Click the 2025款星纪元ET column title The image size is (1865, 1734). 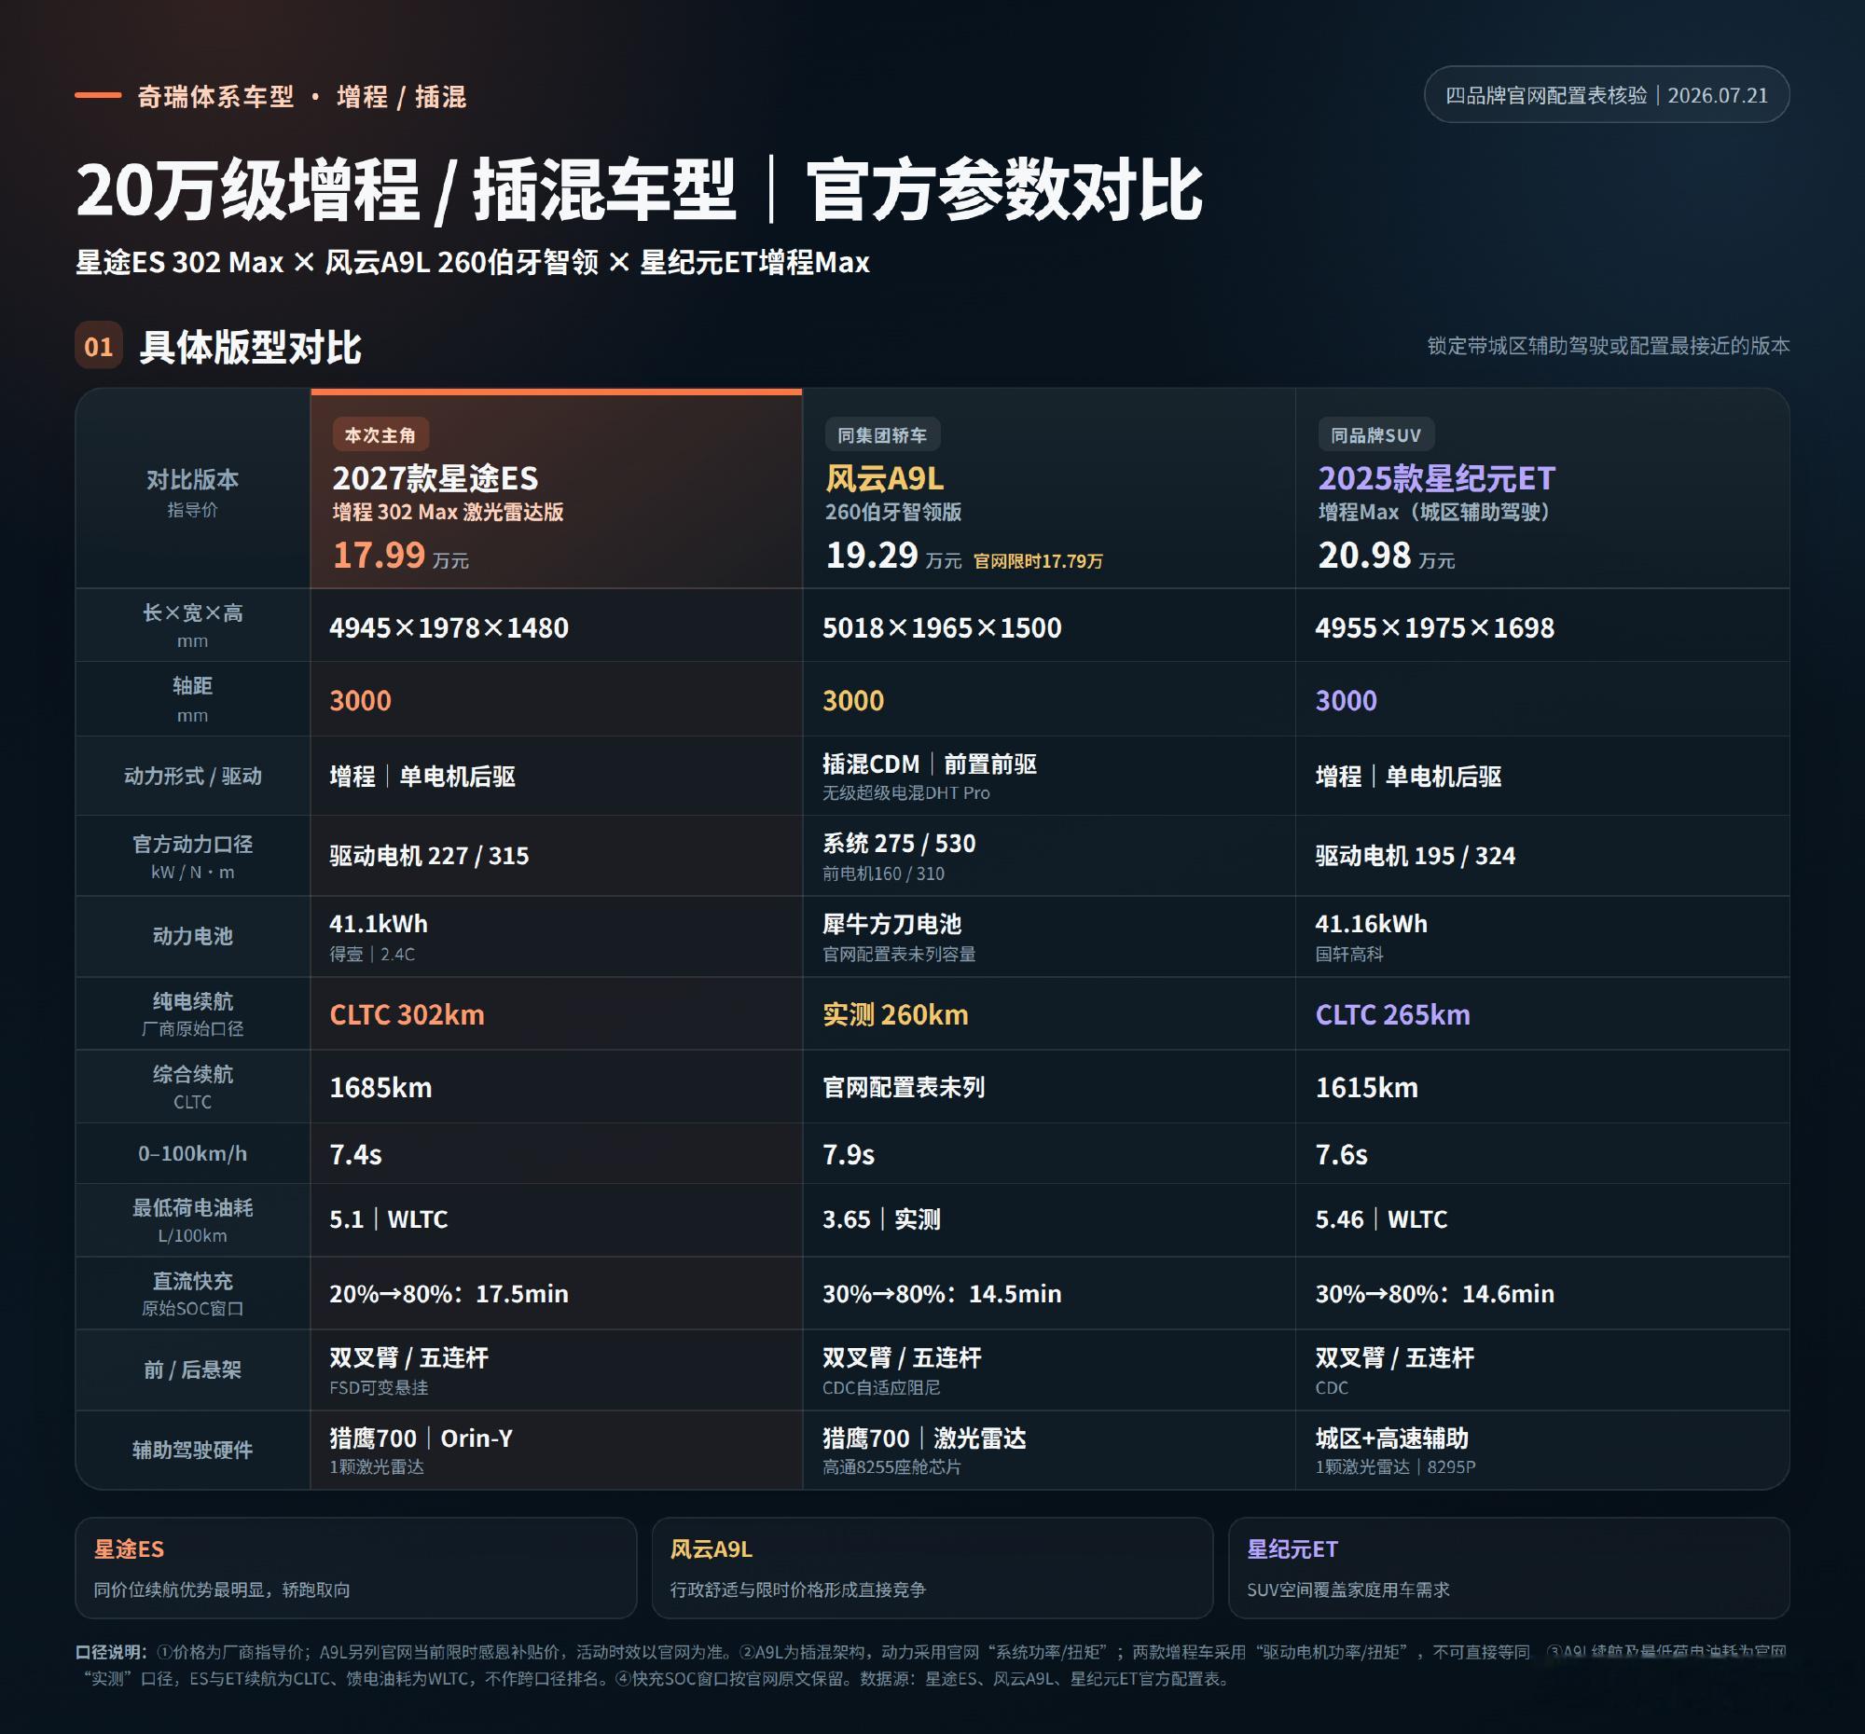1436,478
